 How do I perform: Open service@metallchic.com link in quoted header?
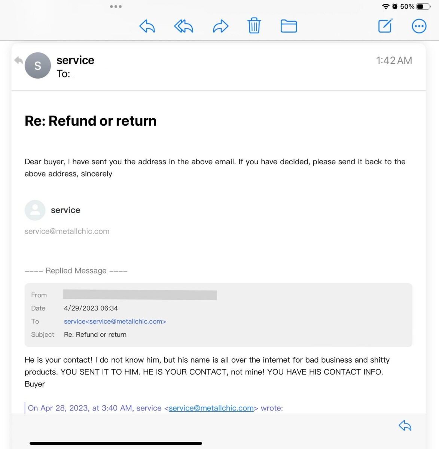(211, 408)
